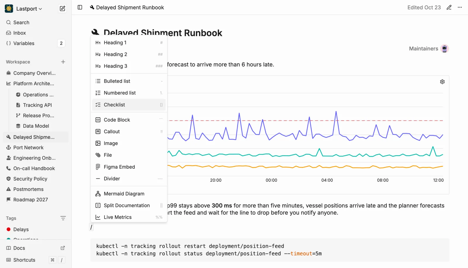Click the edit pencil icon in header
Image resolution: width=468 pixels, height=268 pixels.
pyautogui.click(x=449, y=7)
